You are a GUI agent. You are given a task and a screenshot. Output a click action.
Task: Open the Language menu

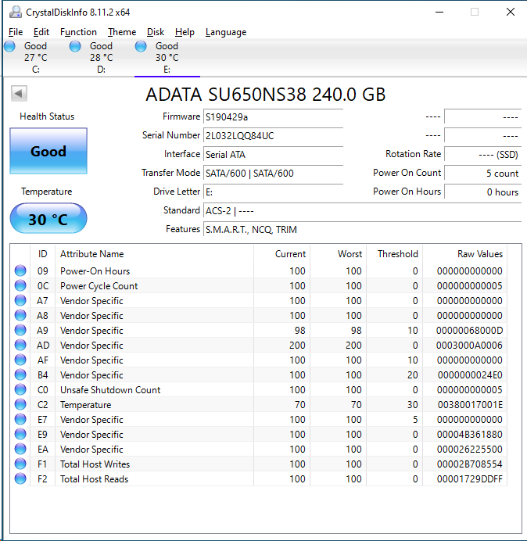coord(226,32)
